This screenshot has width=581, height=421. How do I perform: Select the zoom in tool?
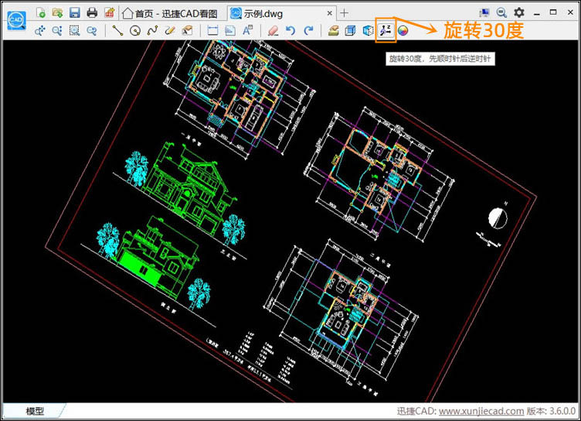click(57, 30)
